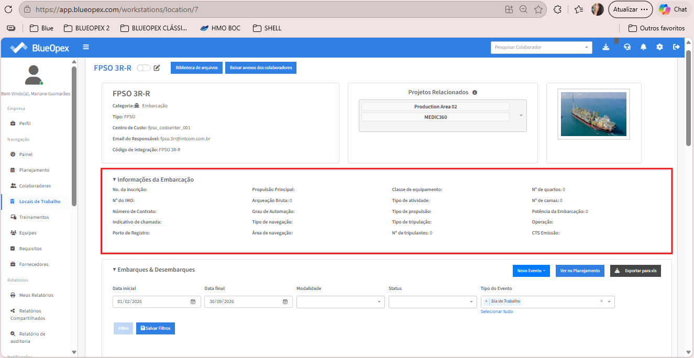
Task: Click the browser zoom magnifier icon
Action: [523, 9]
